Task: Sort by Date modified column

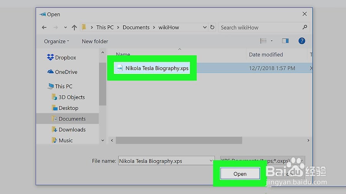Action: tap(266, 55)
